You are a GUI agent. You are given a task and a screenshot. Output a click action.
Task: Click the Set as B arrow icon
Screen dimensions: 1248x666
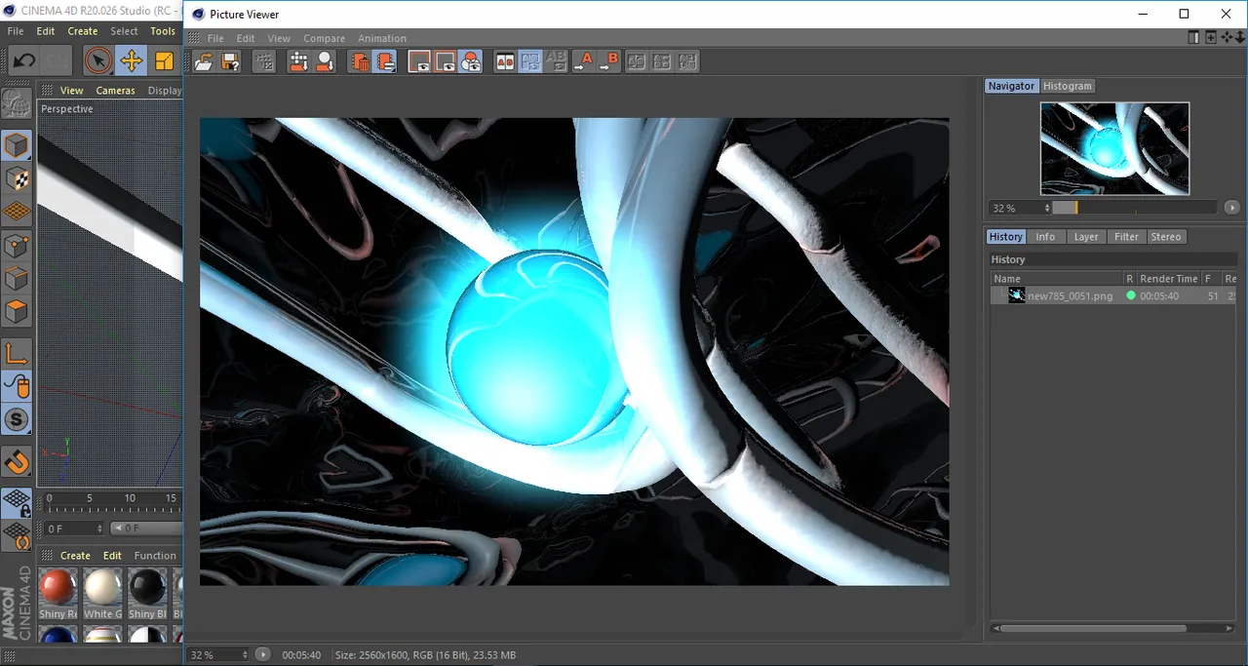[608, 61]
